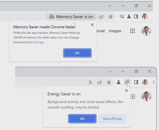
Task: Open Google account avatar on the upper page
Action: pyautogui.click(x=146, y=31)
